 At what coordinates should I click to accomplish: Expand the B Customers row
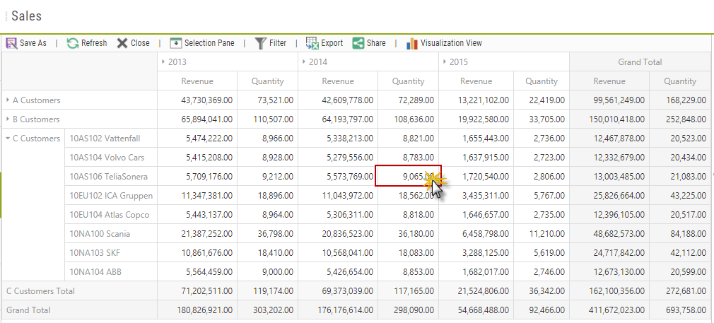point(8,119)
